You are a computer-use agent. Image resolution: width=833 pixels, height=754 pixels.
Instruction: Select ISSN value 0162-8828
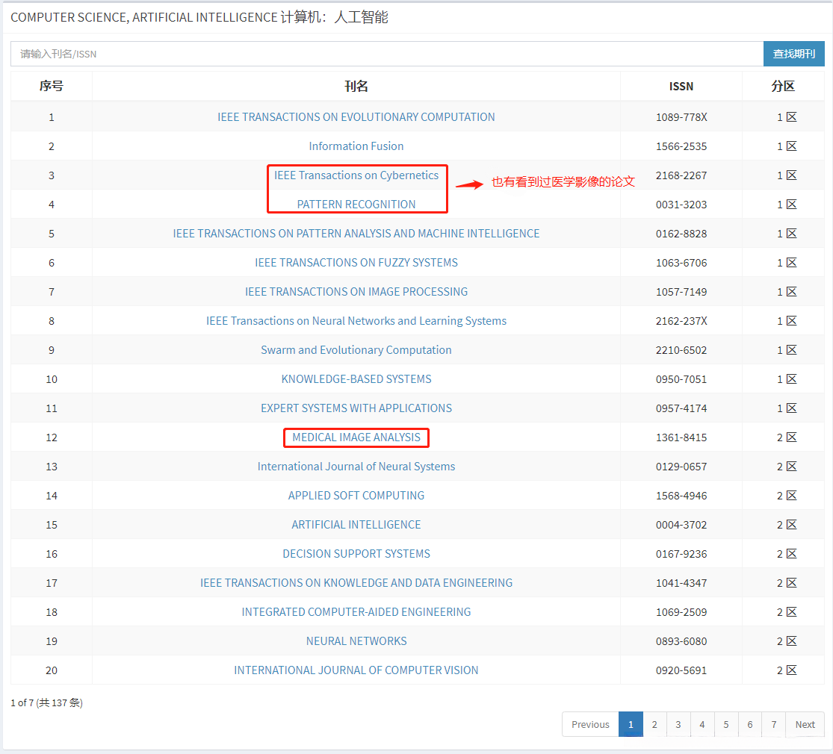click(x=681, y=234)
